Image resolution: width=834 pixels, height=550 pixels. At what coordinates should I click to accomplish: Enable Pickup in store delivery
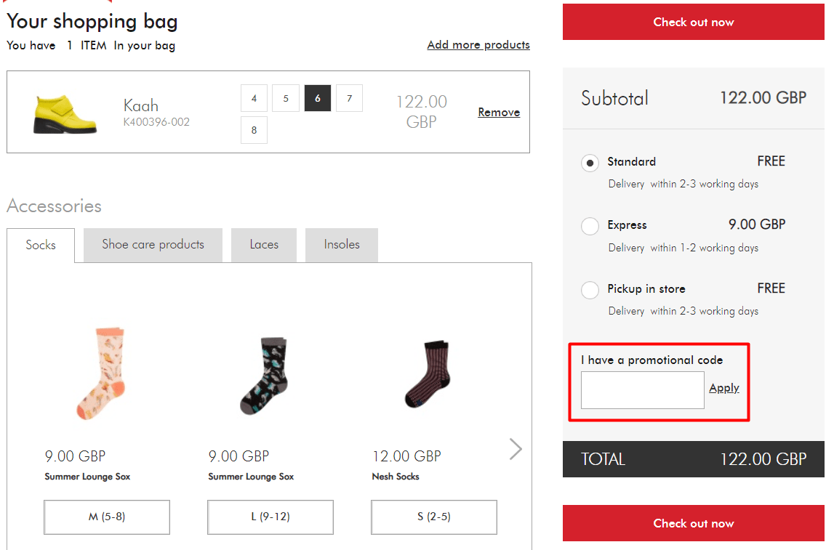coord(590,290)
